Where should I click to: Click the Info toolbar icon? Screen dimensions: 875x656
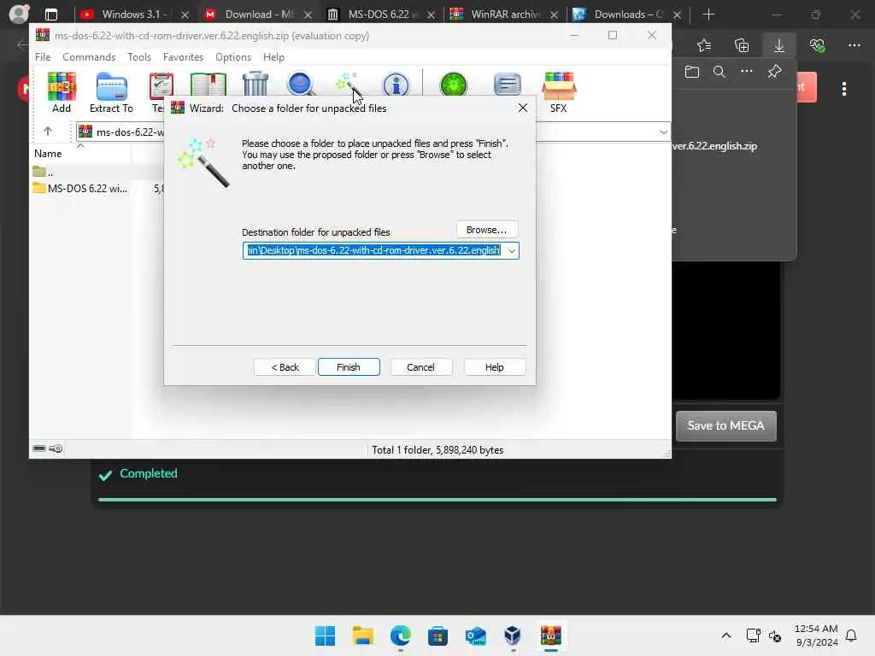pos(396,85)
